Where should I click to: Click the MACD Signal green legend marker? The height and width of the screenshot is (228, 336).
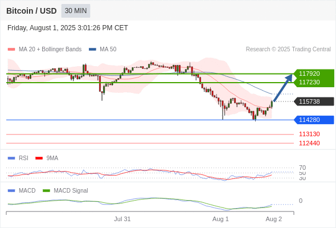[46, 190]
